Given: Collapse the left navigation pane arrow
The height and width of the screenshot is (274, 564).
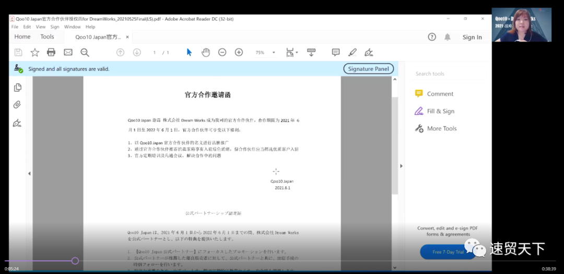Looking at the screenshot, I should [29, 173].
